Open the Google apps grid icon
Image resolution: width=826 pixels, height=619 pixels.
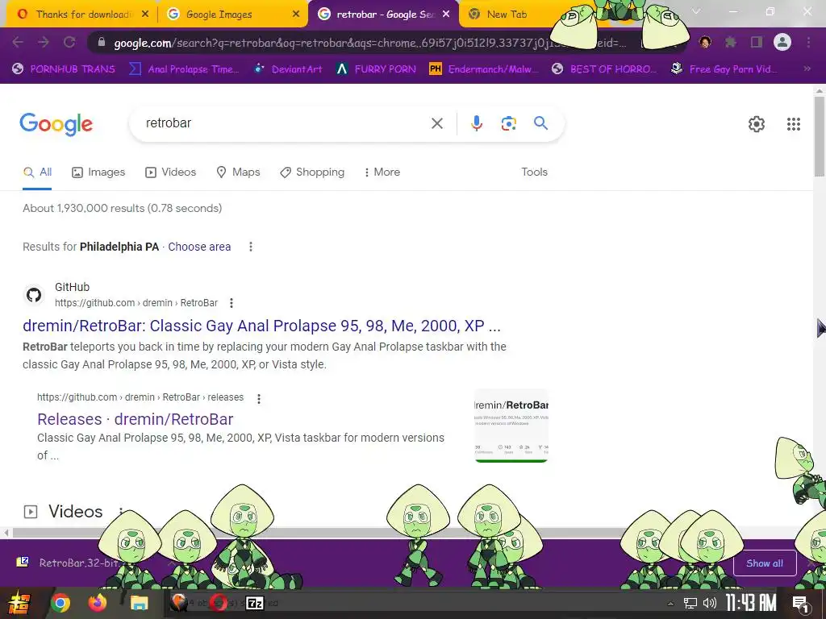[794, 123]
